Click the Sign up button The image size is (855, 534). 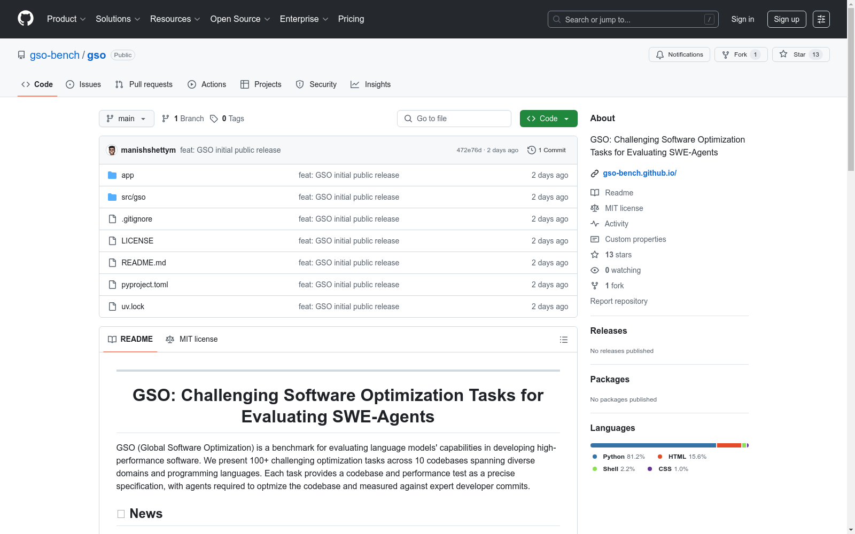[787, 19]
